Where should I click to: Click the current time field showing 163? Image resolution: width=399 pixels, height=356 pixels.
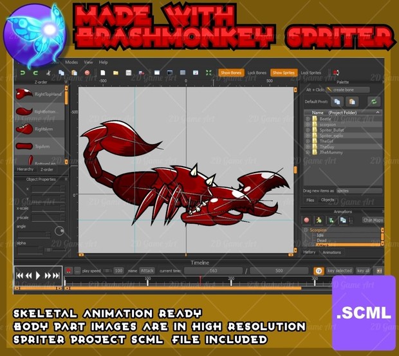(x=213, y=271)
